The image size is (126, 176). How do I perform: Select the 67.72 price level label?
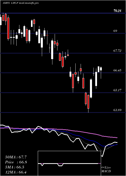(x=117, y=51)
